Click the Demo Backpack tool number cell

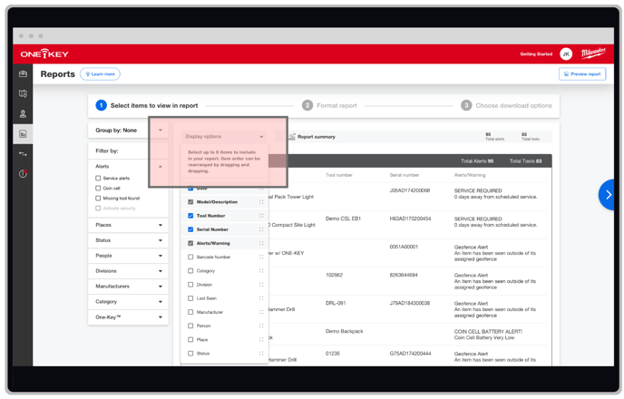[x=345, y=331]
